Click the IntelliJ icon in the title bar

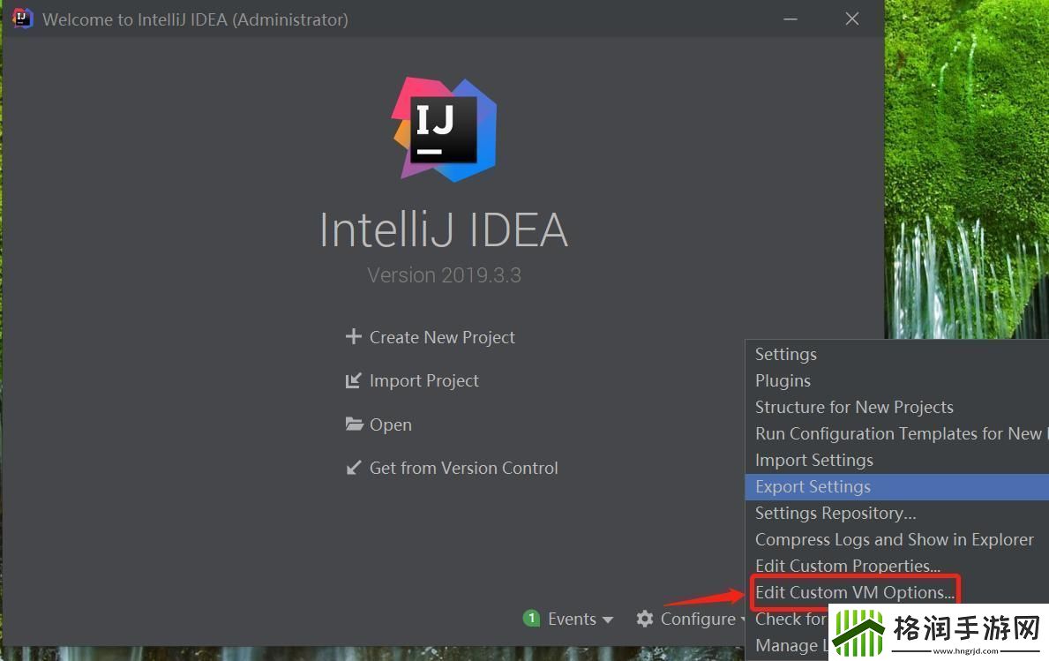(23, 19)
